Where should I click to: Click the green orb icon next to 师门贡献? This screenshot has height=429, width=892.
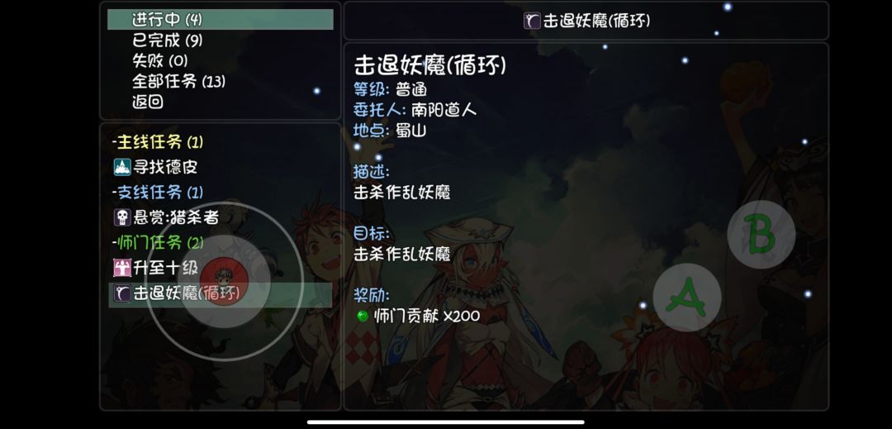[363, 317]
